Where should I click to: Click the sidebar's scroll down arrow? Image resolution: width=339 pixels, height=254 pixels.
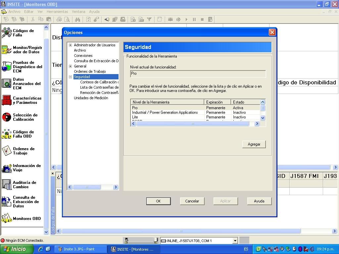(46, 232)
